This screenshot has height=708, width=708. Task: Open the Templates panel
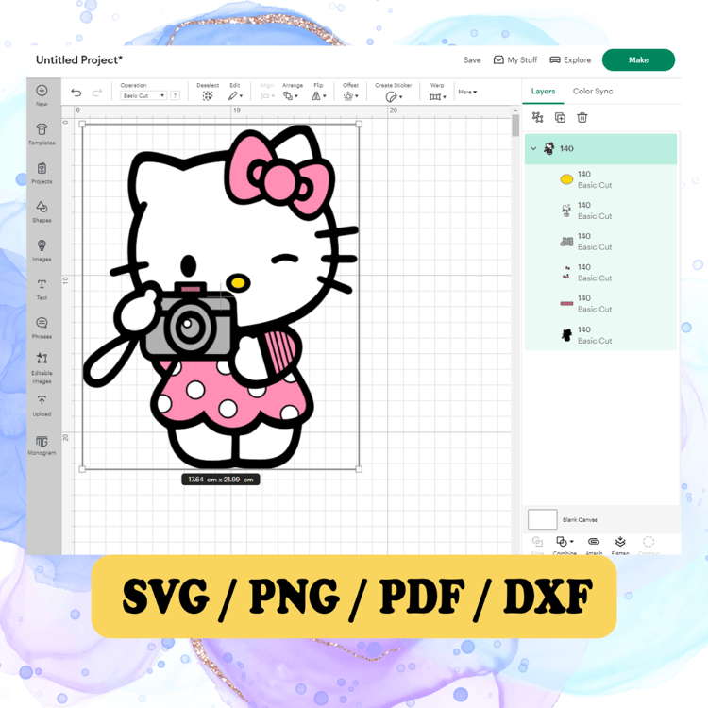[42, 129]
